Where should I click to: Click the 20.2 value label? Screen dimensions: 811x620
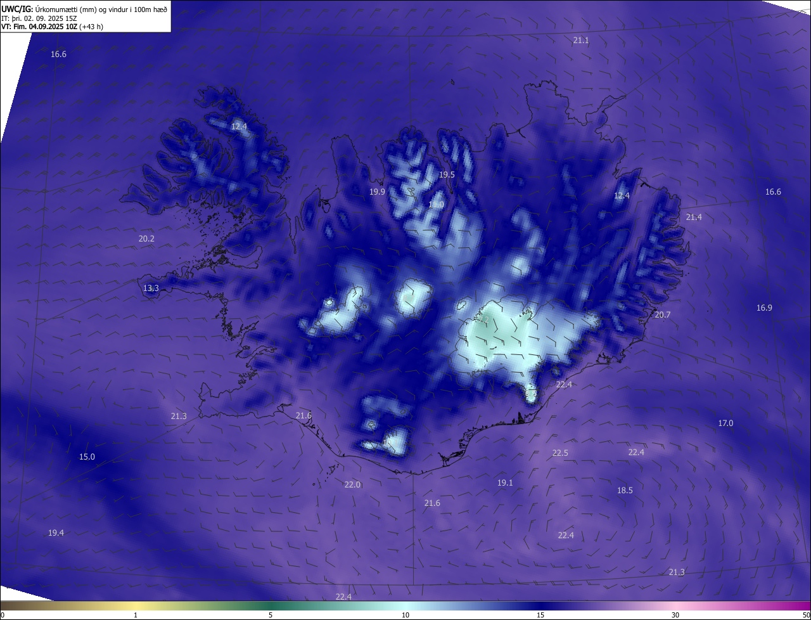pyautogui.click(x=146, y=238)
